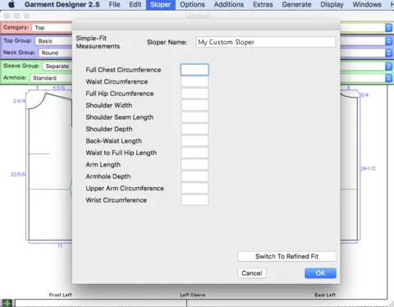
Task: Open the Neck Group dropdown showing Round
Action: point(56,53)
